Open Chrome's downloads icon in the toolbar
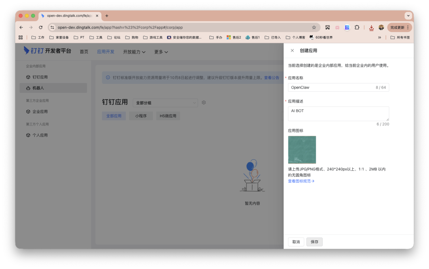 coord(371,27)
